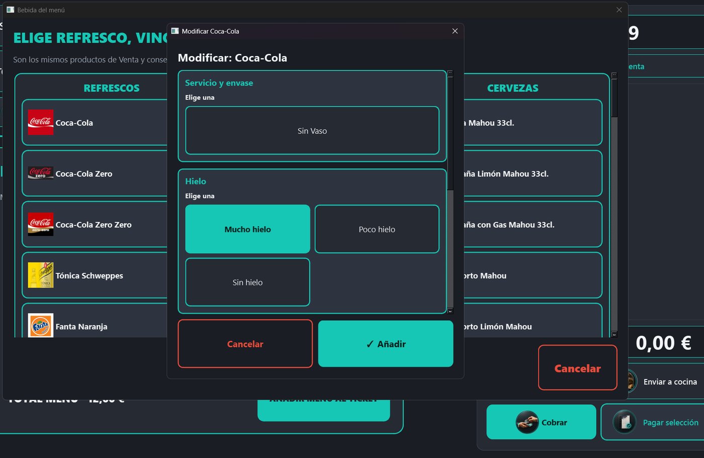
Task: Choose the Poco hielo option
Action: click(377, 229)
